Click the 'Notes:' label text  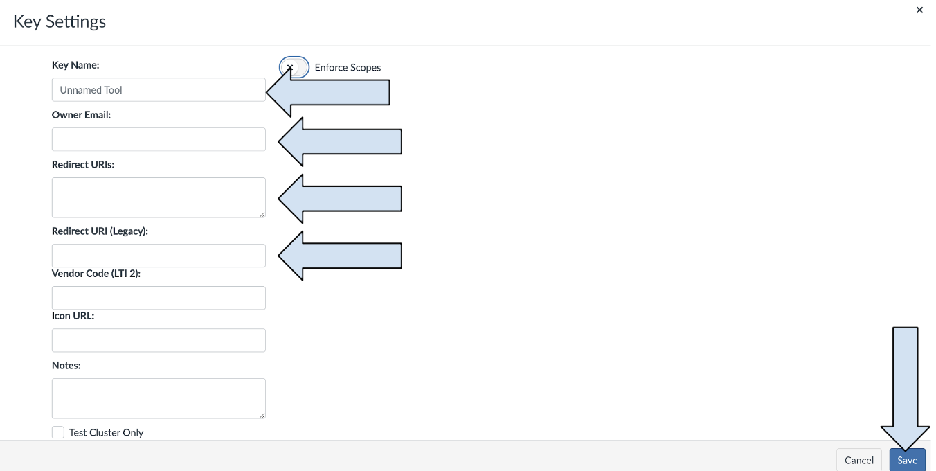(66, 365)
